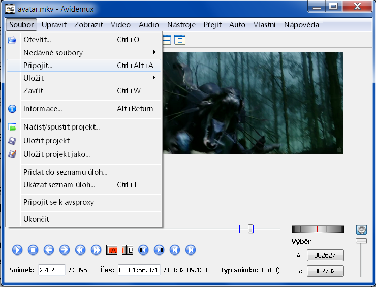Choose Otevřít... from the menu

[x=83, y=39]
